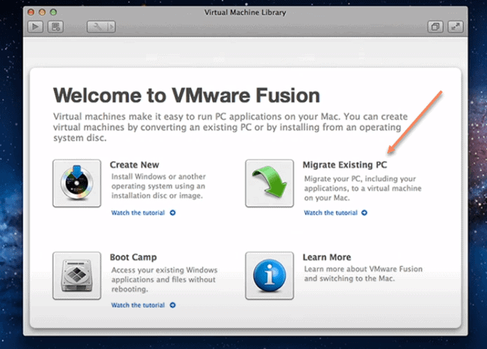Image resolution: width=487 pixels, height=349 pixels.
Task: Minimize the Virtual Machine Library window
Action: click(42, 12)
